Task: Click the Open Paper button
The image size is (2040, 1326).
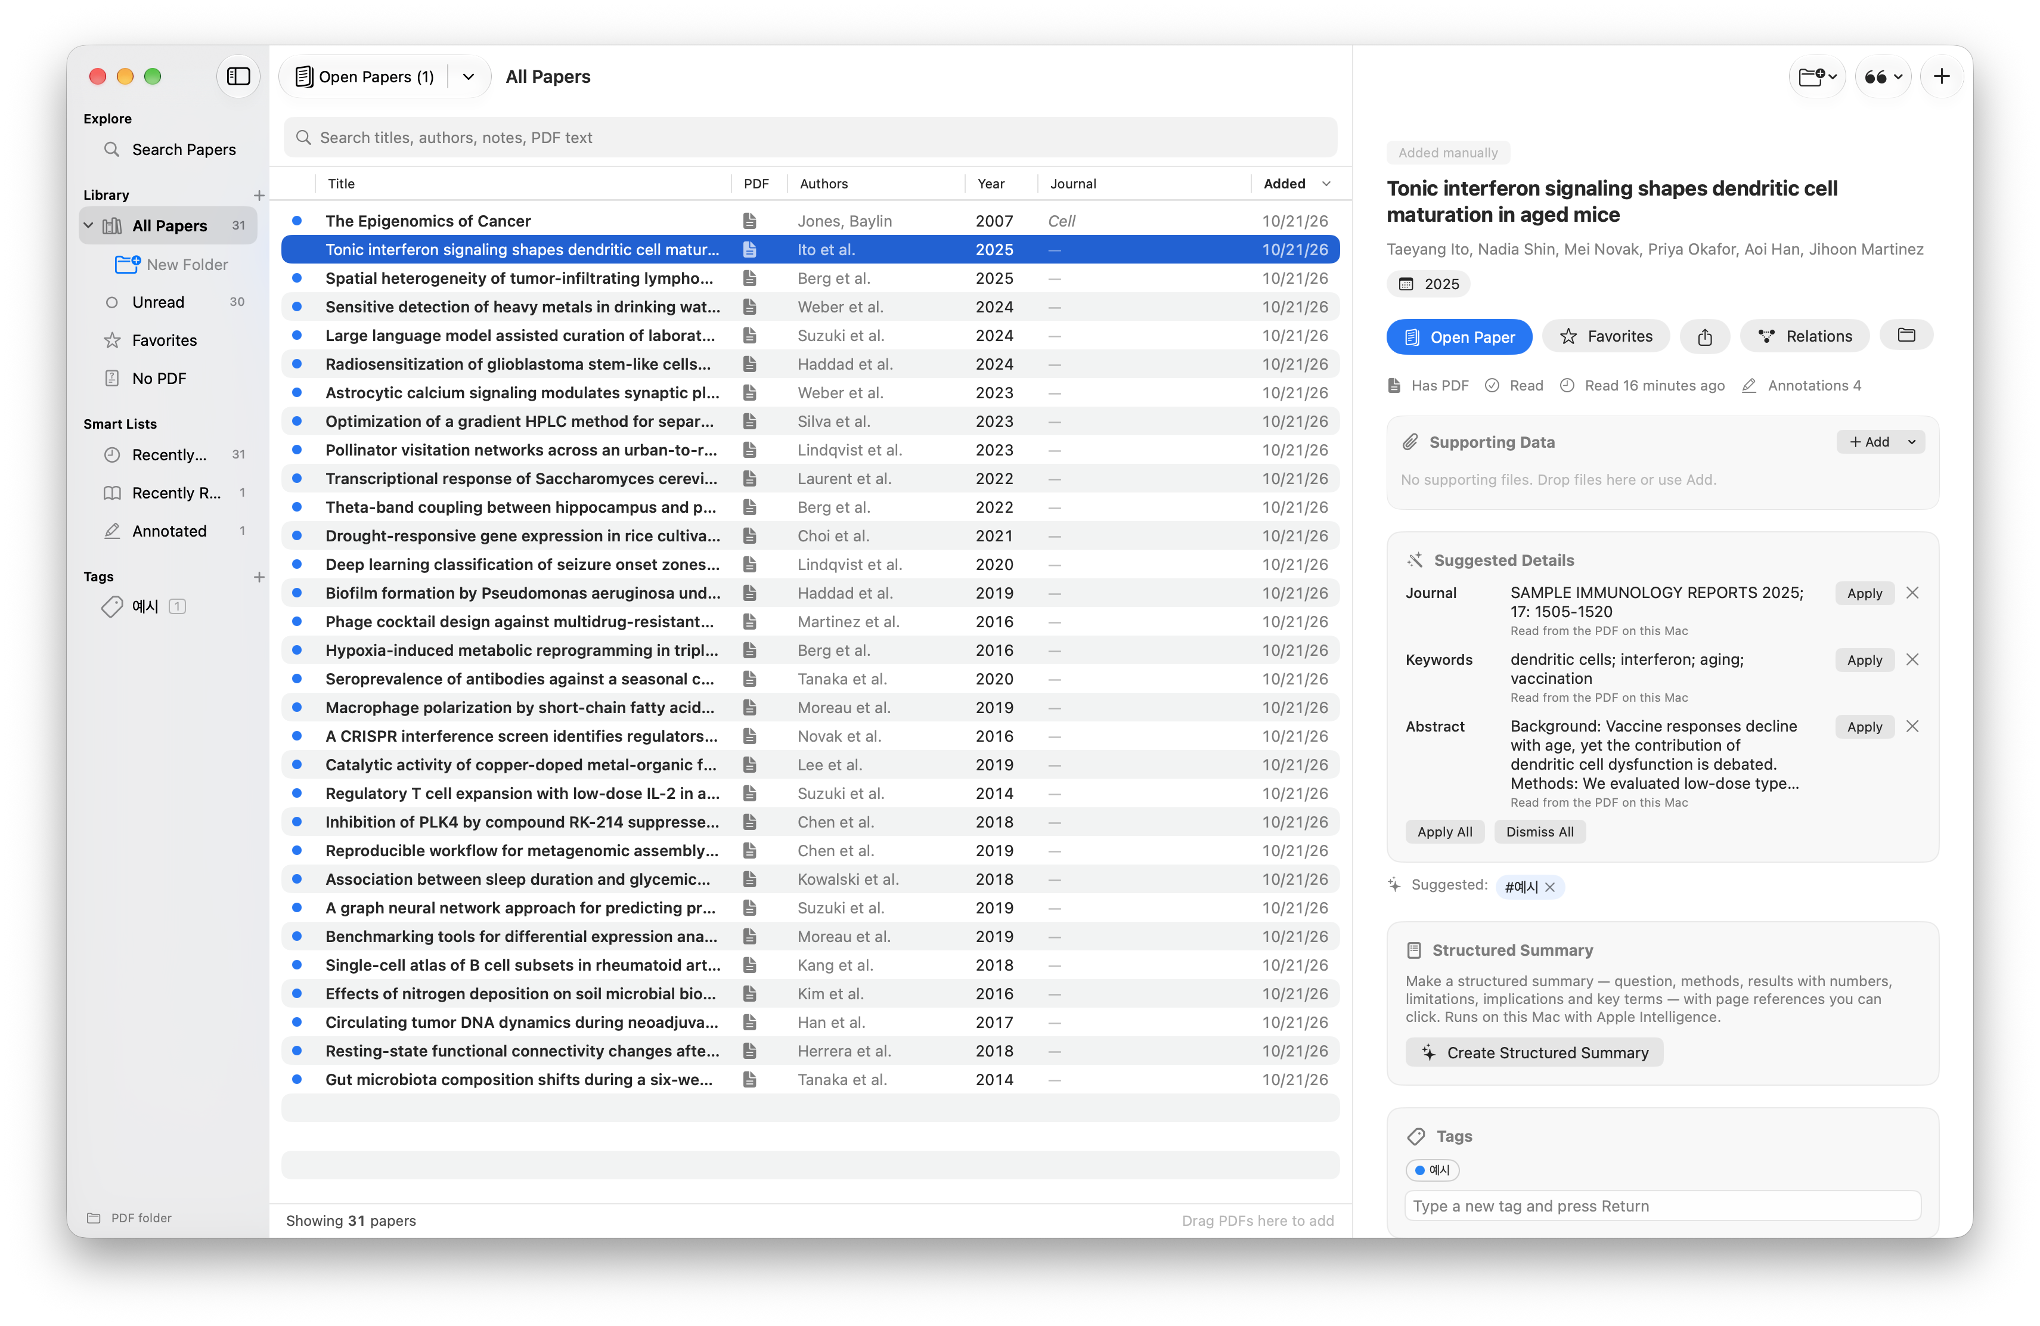Action: point(1459,337)
